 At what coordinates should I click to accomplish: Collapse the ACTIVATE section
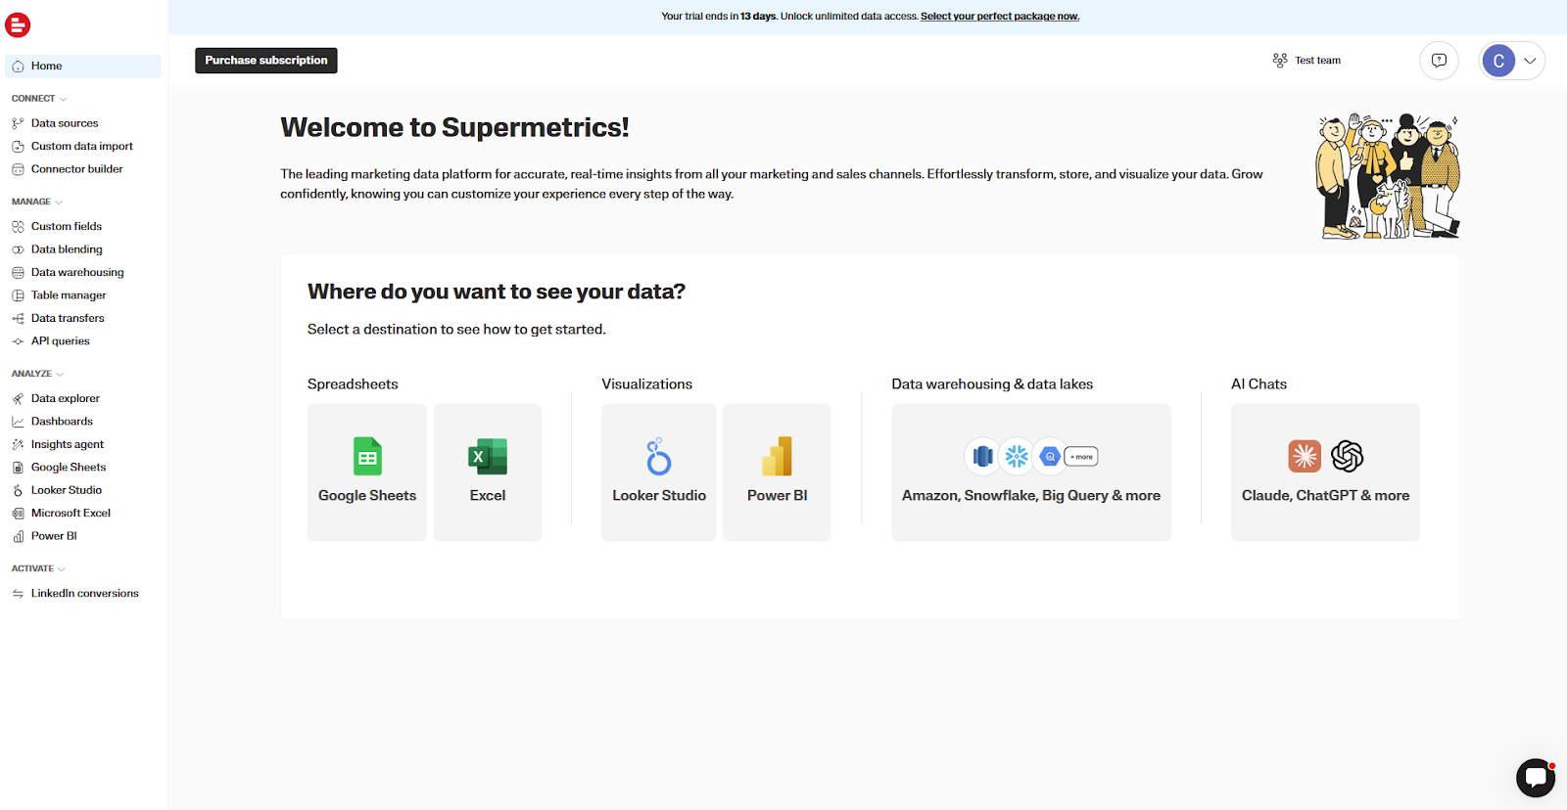39,568
